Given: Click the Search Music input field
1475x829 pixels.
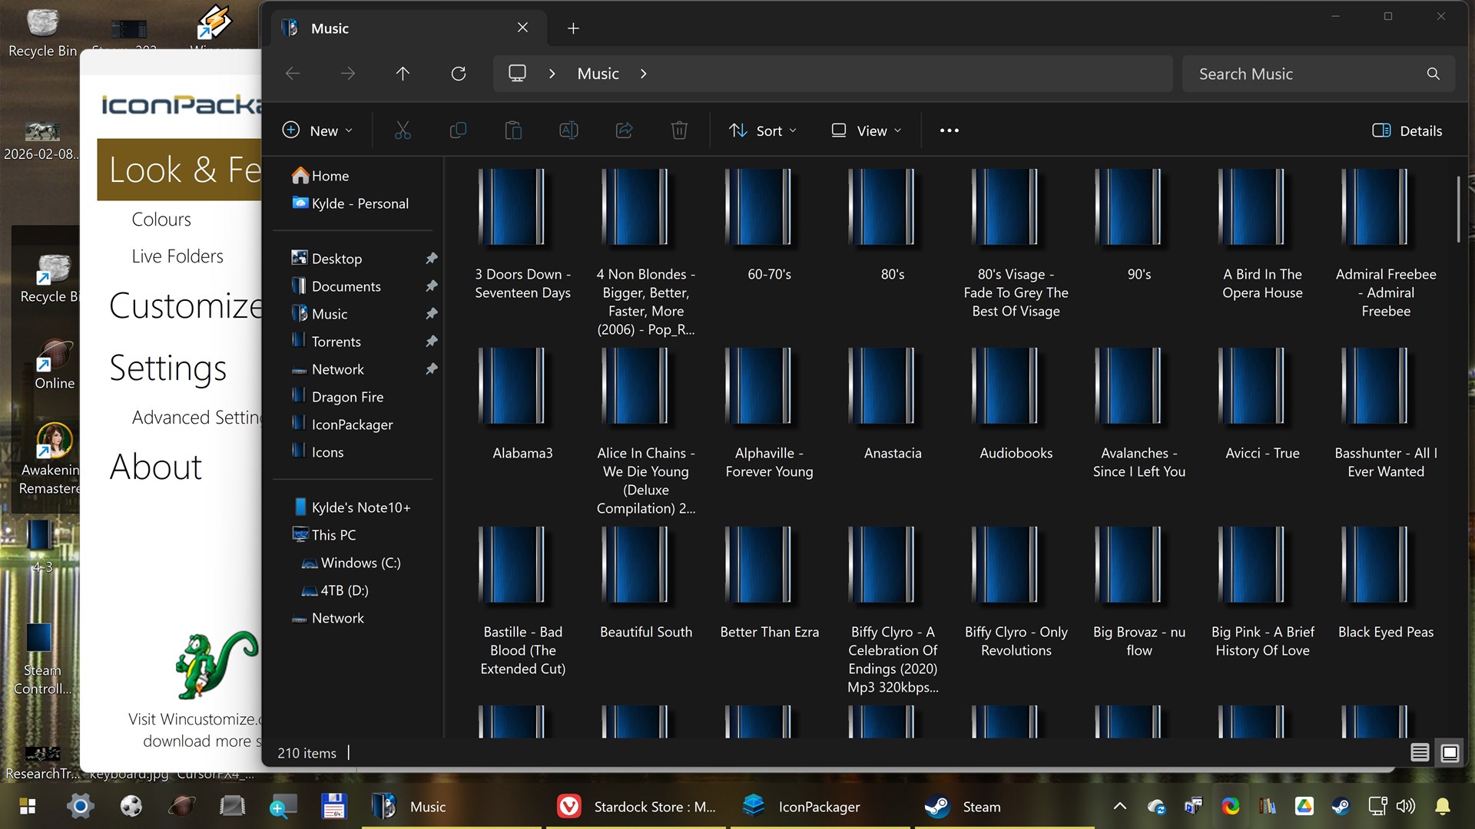Looking at the screenshot, I should click(1306, 74).
